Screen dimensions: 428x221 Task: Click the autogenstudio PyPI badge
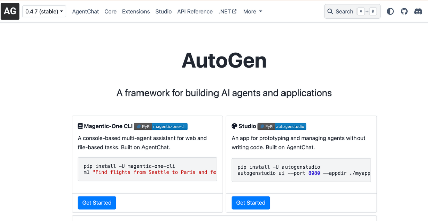tap(281, 126)
